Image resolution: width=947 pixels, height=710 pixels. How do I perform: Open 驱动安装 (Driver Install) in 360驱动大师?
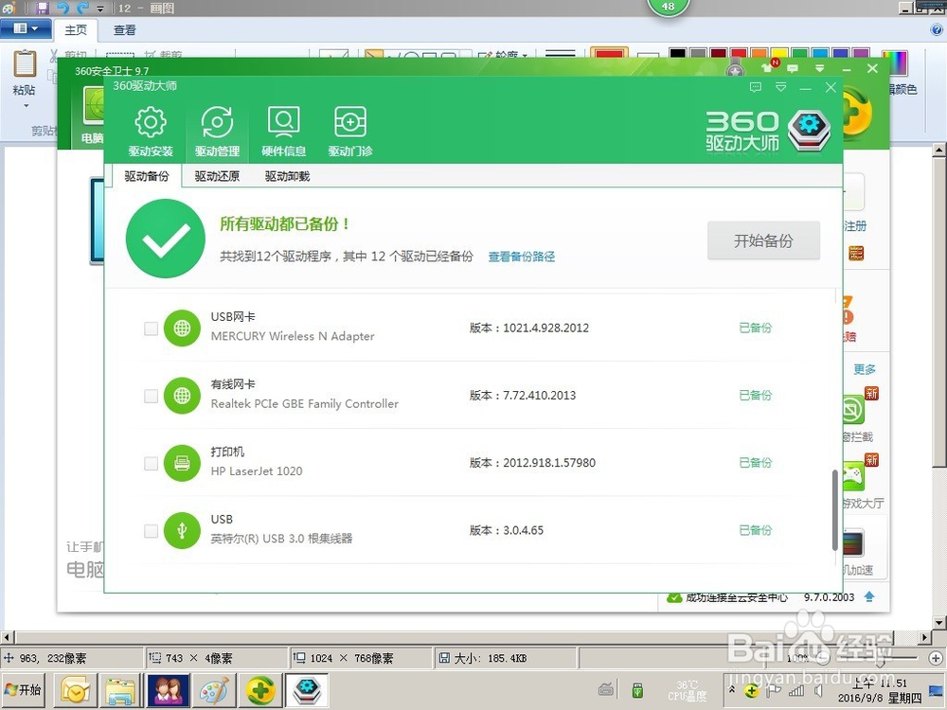pyautogui.click(x=150, y=129)
